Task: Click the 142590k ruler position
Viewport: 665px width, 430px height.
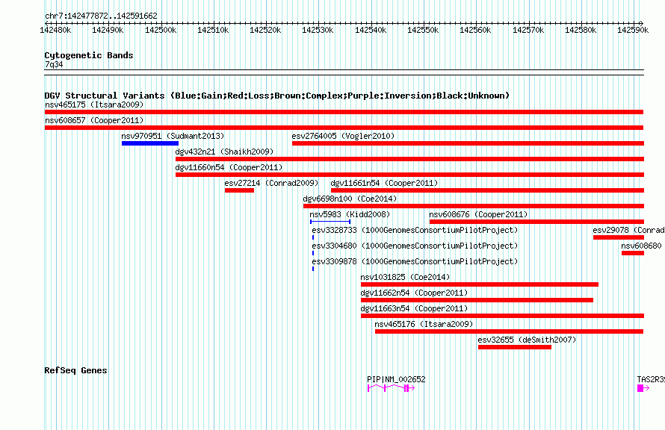Action: 633,30
